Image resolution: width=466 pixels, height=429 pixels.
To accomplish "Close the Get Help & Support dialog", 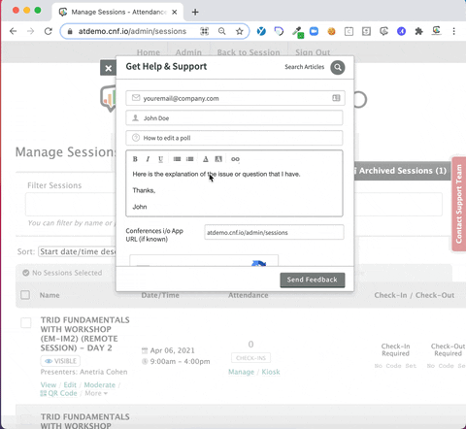I will (108, 68).
